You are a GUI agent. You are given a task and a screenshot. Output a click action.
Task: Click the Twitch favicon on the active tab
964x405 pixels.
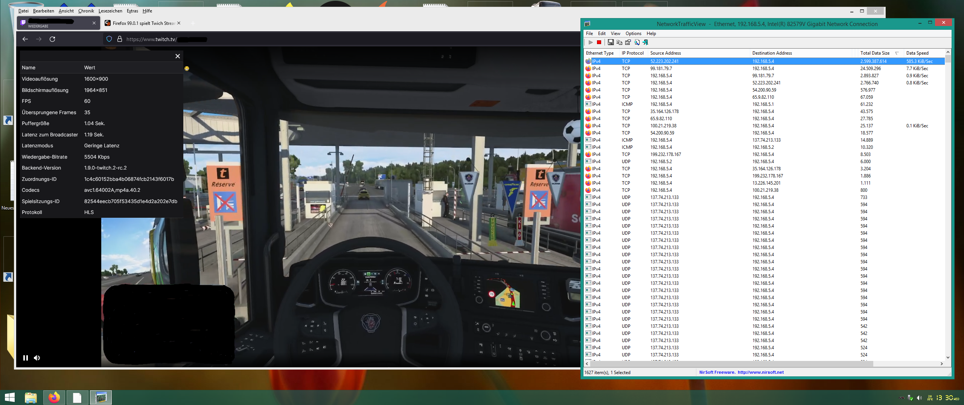[x=23, y=23]
